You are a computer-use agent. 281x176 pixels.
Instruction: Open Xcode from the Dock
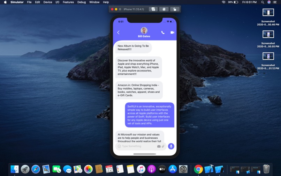coord(209,169)
